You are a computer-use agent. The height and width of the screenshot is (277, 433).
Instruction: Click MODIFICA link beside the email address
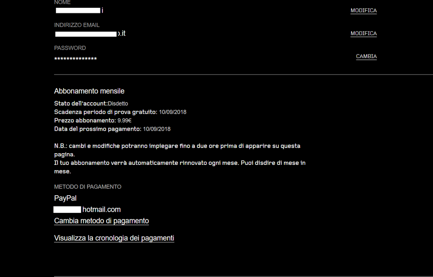pyautogui.click(x=363, y=33)
